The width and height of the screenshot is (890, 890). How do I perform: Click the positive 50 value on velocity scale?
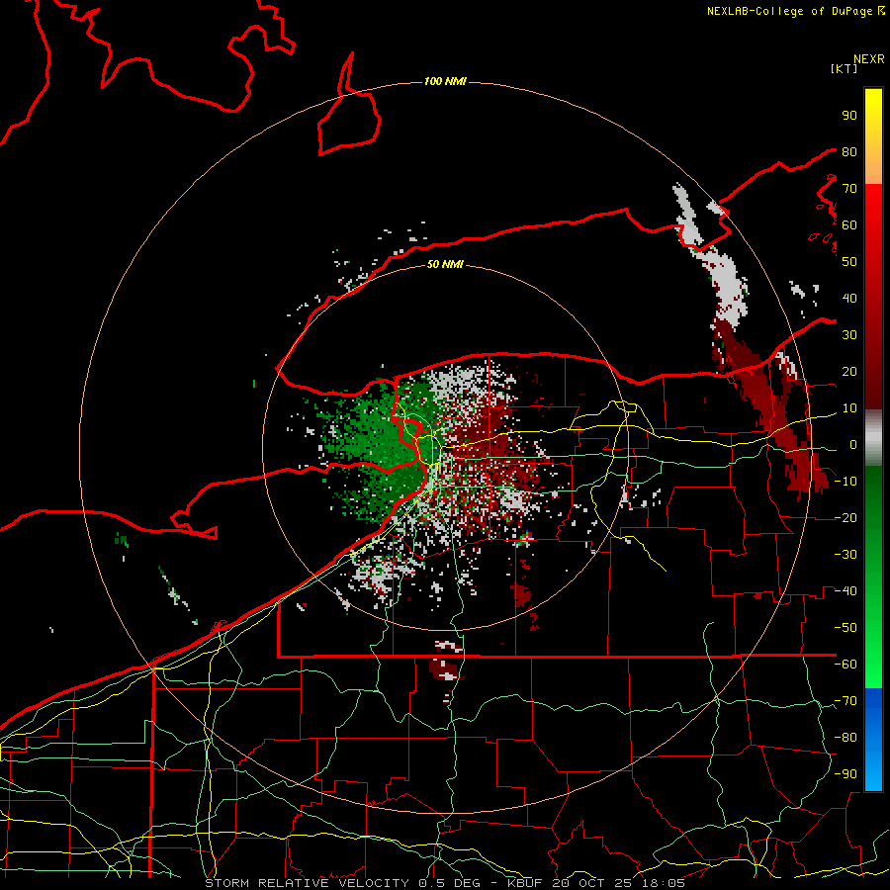849,262
